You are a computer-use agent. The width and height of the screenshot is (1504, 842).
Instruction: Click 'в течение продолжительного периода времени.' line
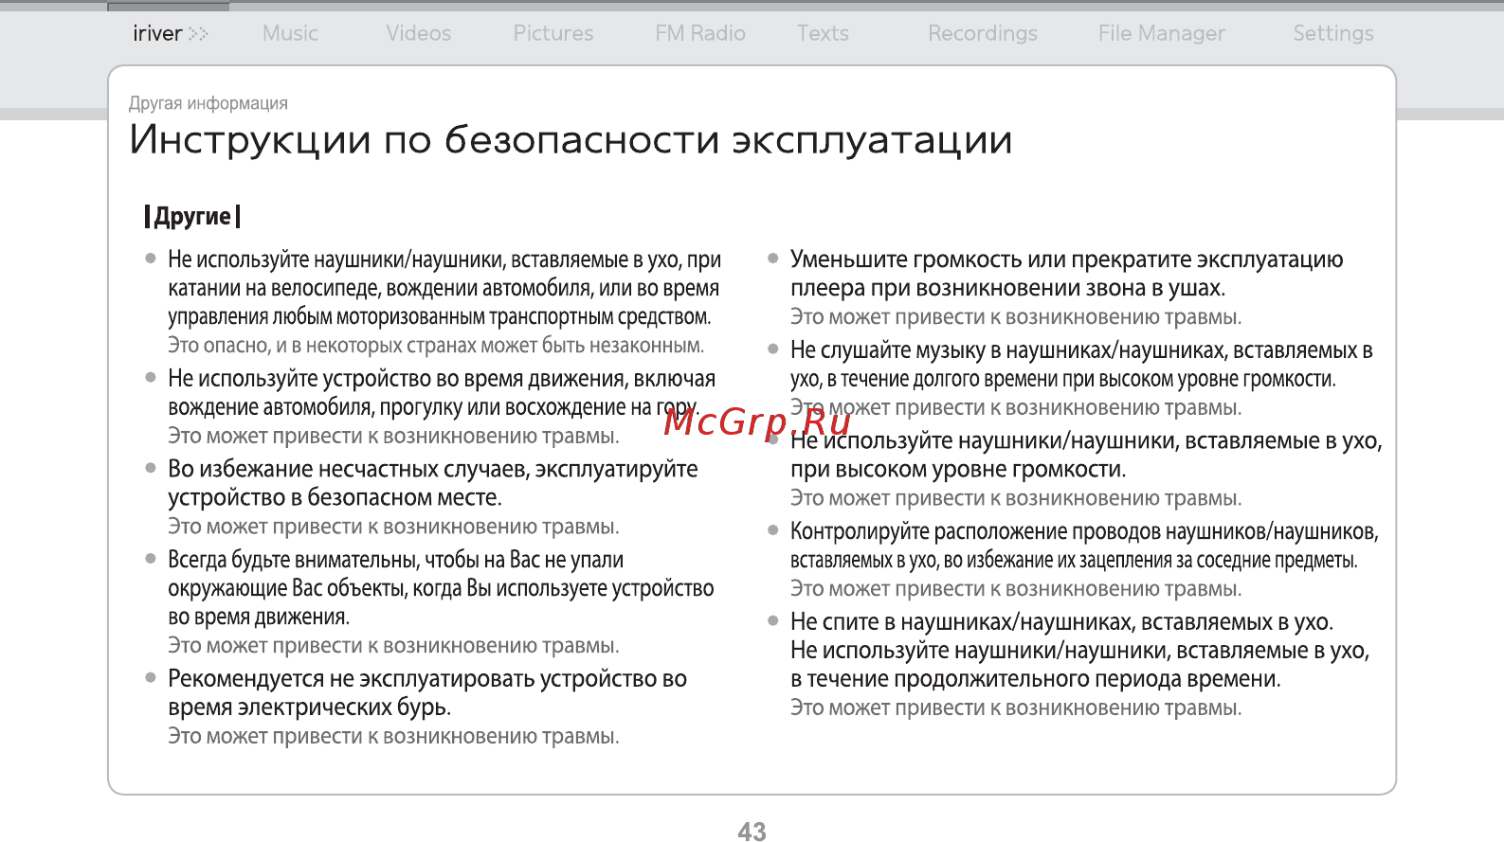[1036, 679]
